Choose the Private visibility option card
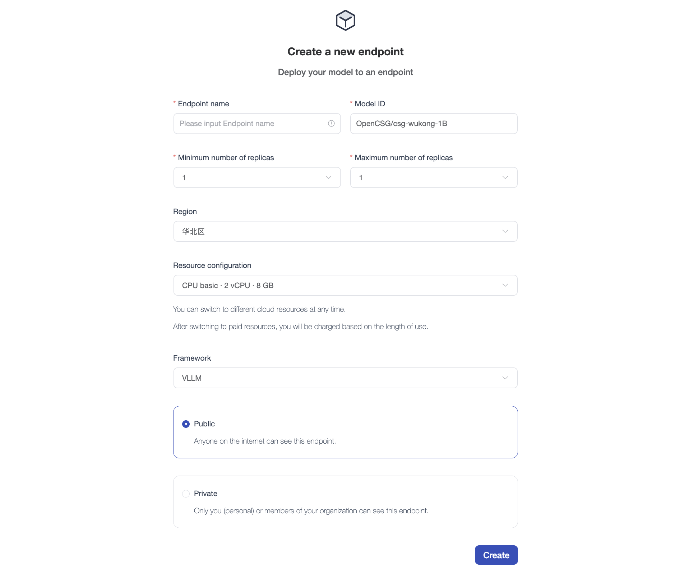 point(345,502)
